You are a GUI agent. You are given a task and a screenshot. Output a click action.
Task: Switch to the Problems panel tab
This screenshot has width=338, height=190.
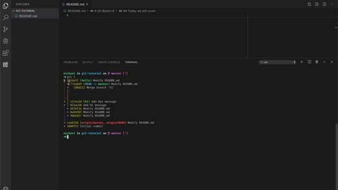tap(70, 62)
